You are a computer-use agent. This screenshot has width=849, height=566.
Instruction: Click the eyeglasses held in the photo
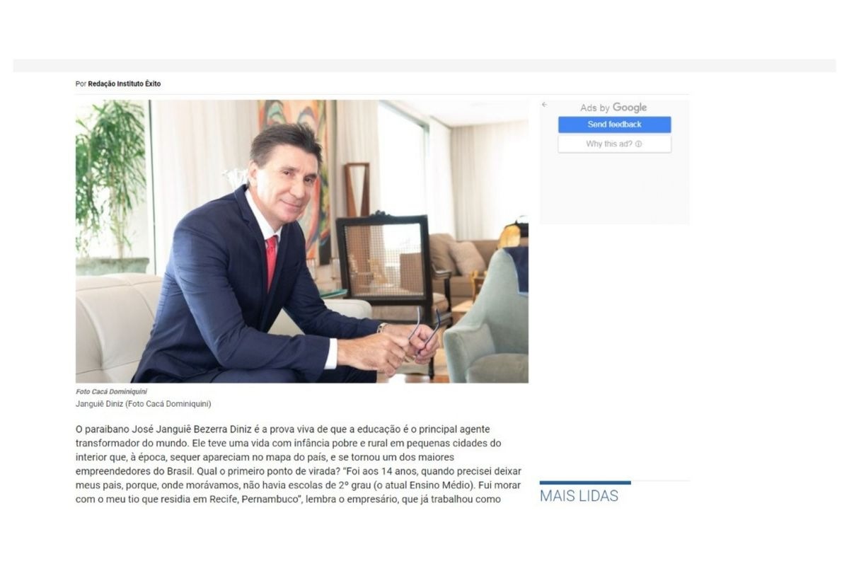click(424, 331)
